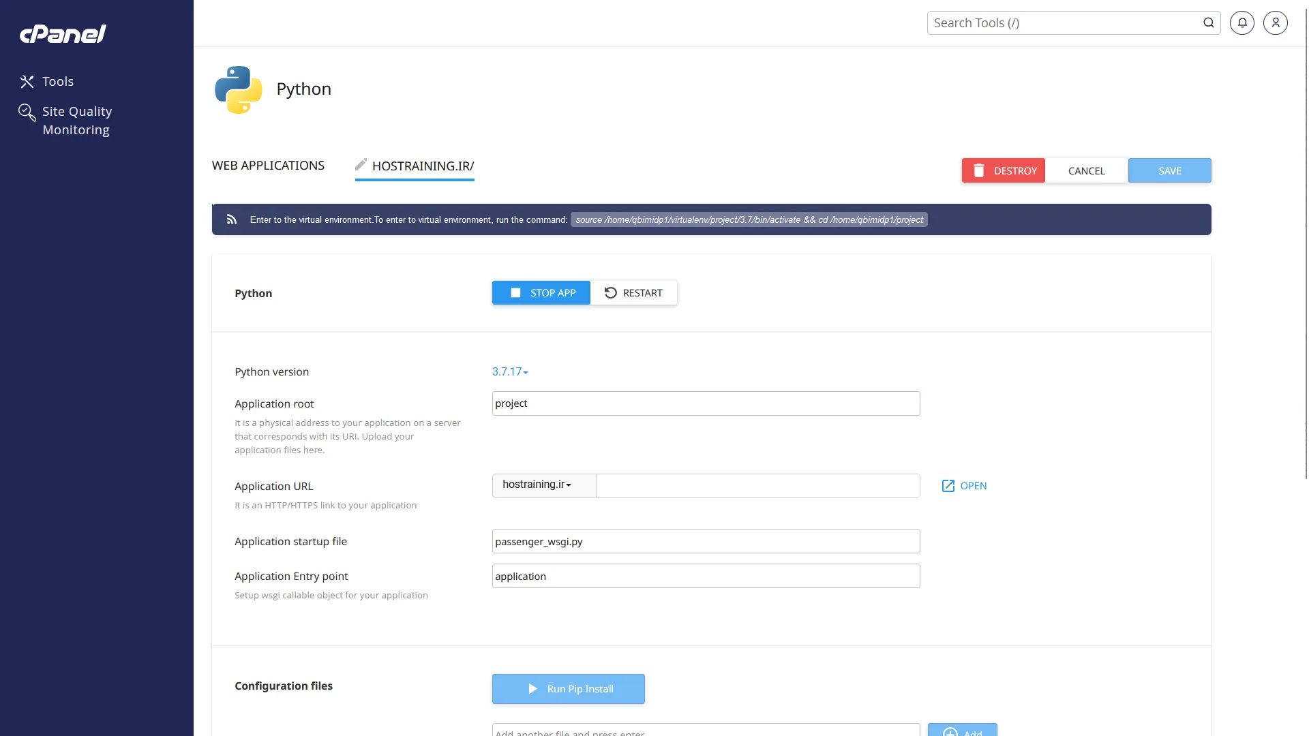Edit the Application startup file field

(x=706, y=541)
